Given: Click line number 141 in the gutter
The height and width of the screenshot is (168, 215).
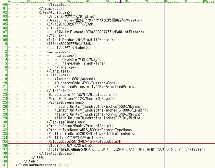Looking at the screenshot, I should tap(4, 165).
